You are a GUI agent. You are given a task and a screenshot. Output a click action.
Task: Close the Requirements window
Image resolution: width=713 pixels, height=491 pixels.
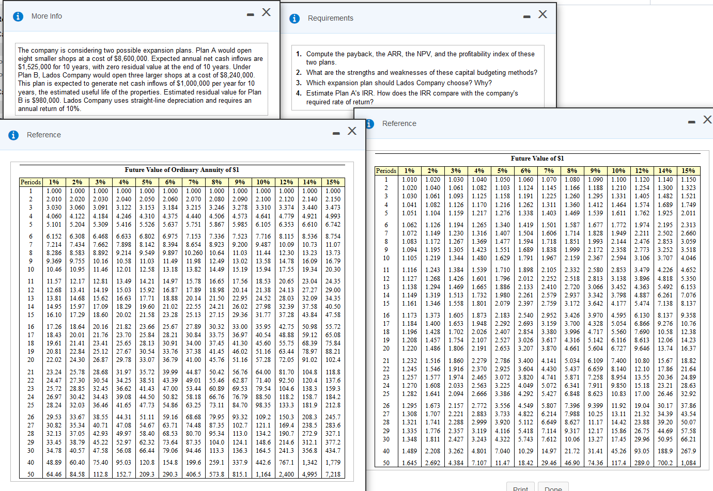542,14
